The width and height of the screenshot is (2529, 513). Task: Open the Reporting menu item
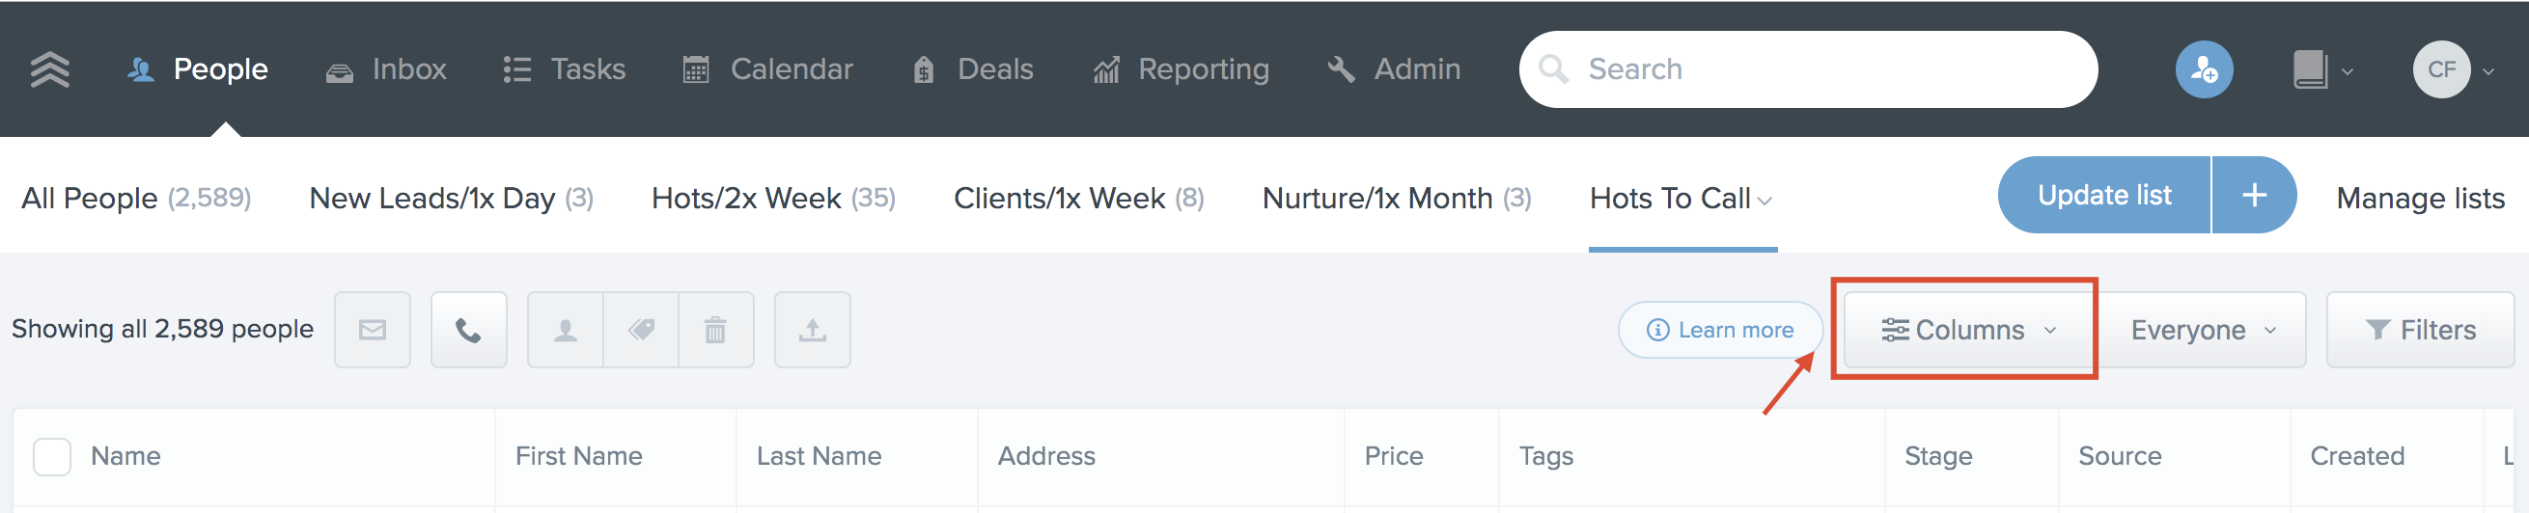click(x=1181, y=69)
